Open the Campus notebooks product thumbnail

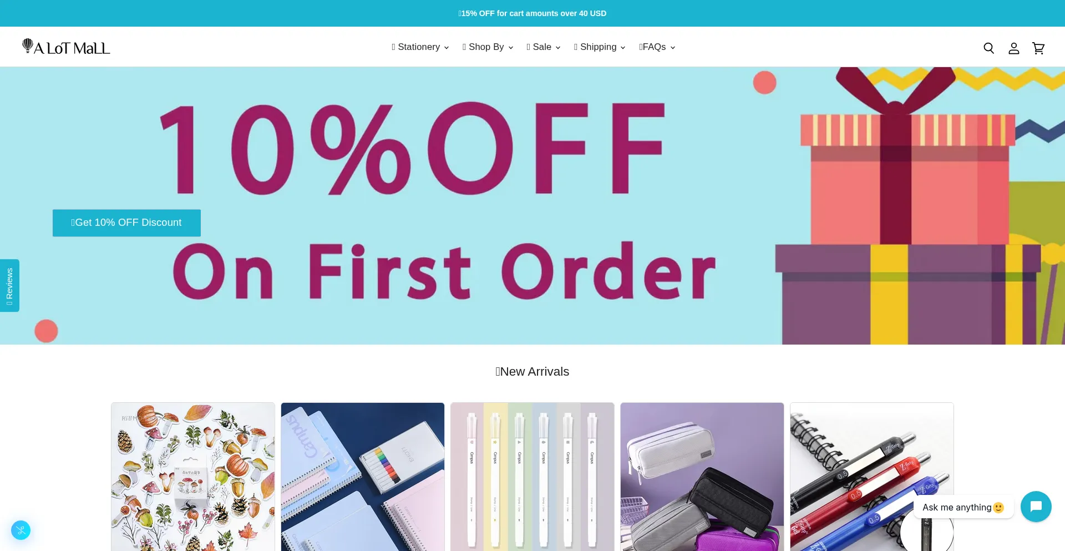click(x=363, y=477)
